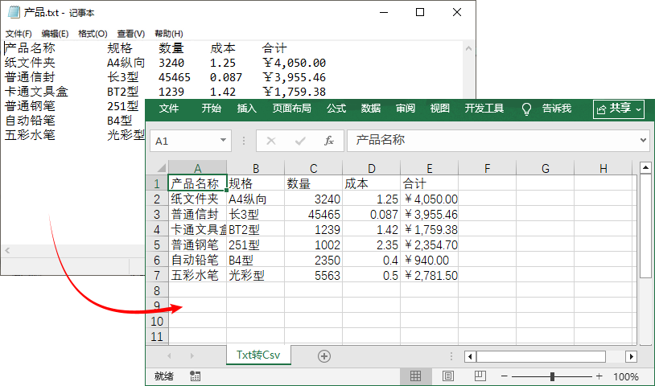Click cell with quantity 45465
The image size is (655, 386).
[x=314, y=215]
